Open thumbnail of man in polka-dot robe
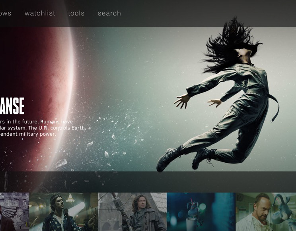 click(x=63, y=212)
